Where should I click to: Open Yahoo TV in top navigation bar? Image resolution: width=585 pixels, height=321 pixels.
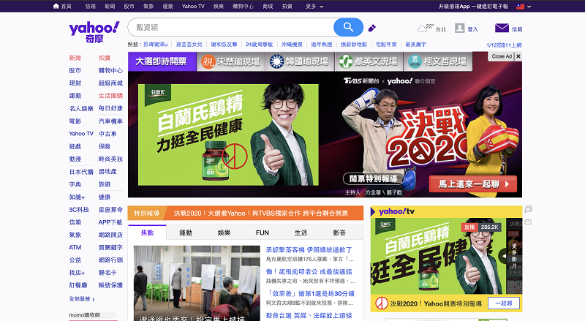pos(193,7)
